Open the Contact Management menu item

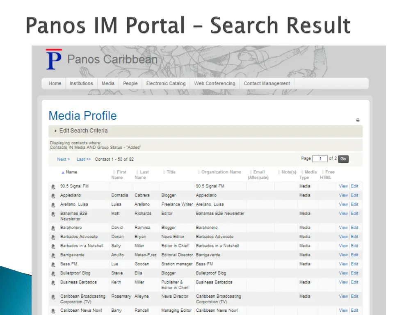(x=267, y=84)
